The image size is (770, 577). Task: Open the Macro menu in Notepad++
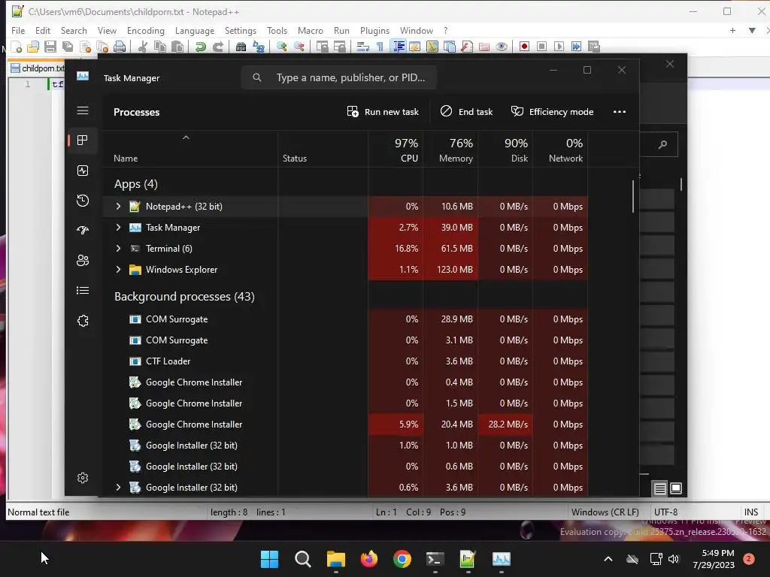pos(311,30)
